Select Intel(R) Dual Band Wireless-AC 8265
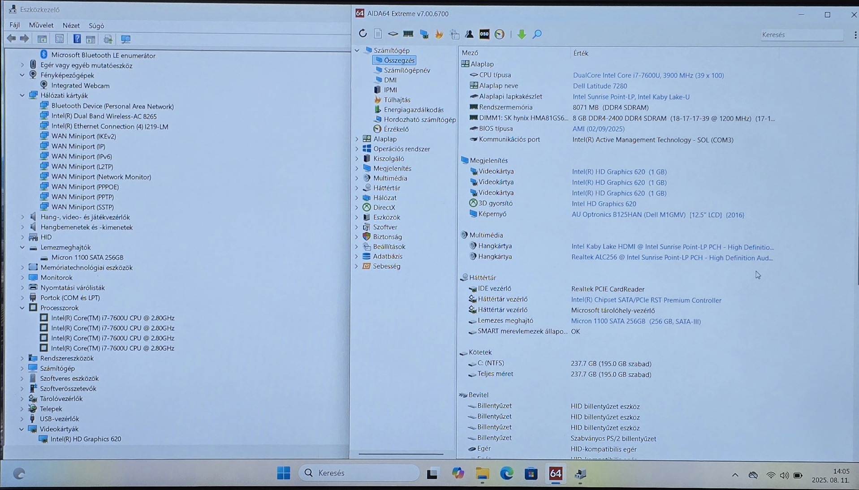The height and width of the screenshot is (490, 859). pos(104,116)
